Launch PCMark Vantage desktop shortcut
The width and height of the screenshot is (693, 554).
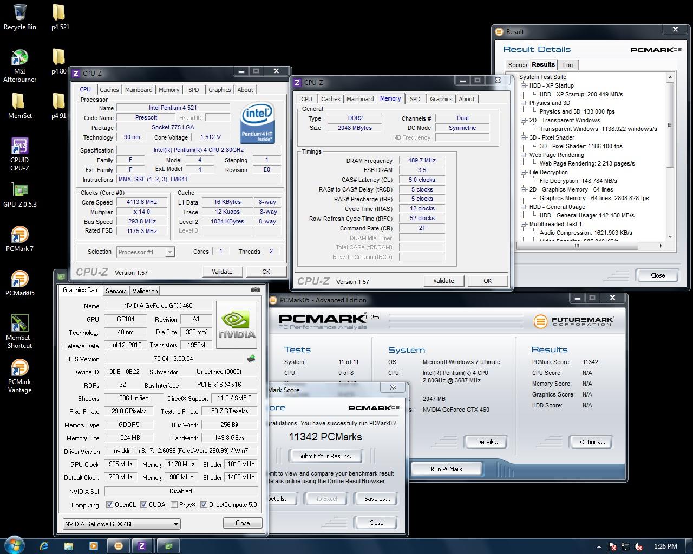[20, 376]
